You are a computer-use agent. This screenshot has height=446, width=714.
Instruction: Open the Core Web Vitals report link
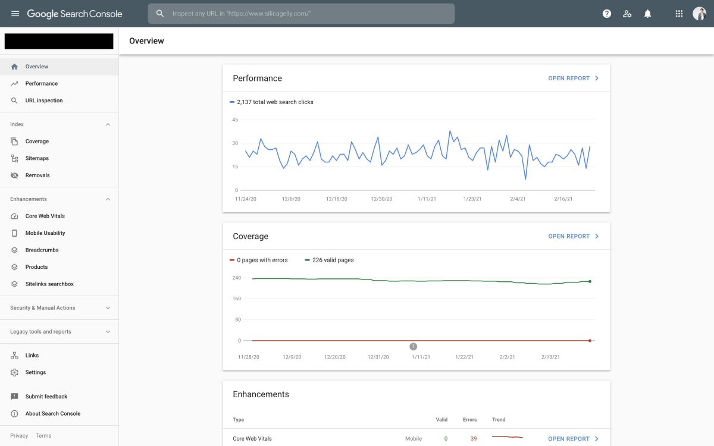click(x=574, y=439)
